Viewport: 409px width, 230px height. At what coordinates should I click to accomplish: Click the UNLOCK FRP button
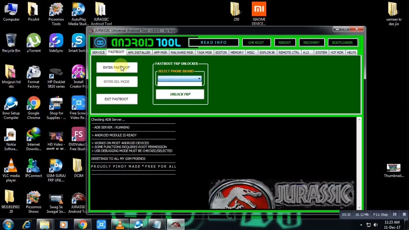(x=180, y=94)
